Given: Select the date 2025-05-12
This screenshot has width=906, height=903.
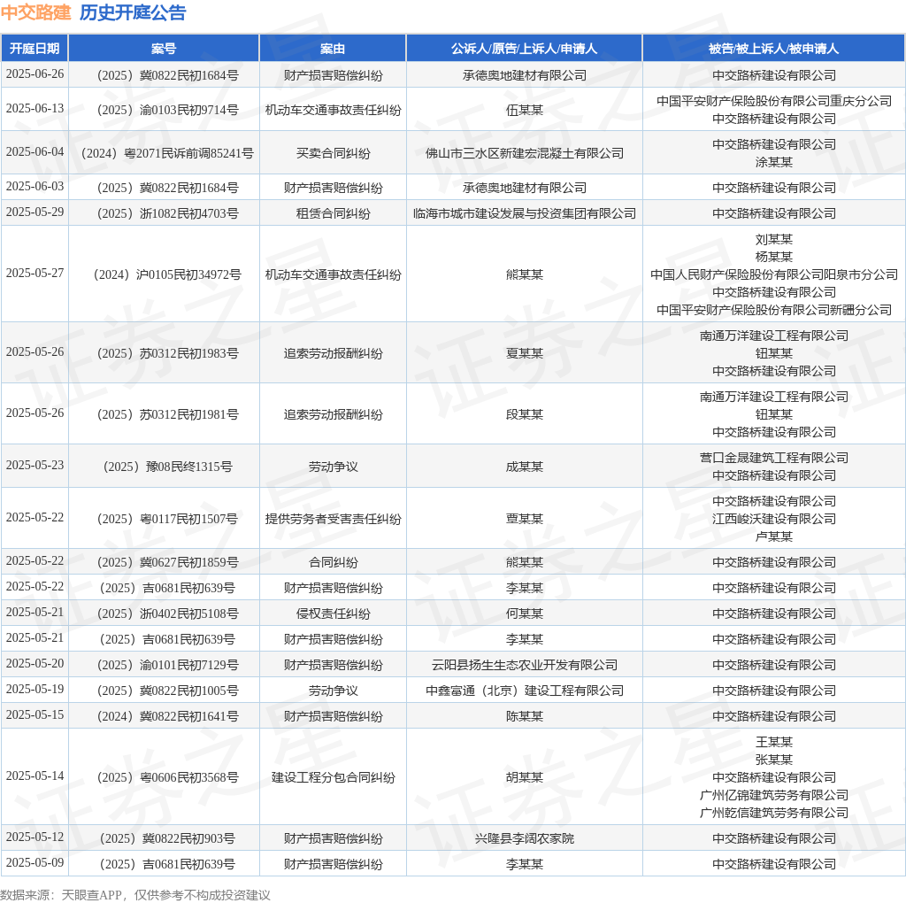Looking at the screenshot, I should 35,837.
